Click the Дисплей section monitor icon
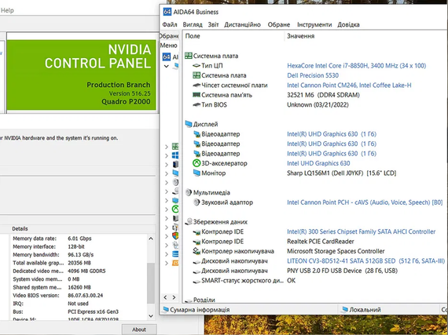This screenshot has height=335, width=448. point(189,124)
